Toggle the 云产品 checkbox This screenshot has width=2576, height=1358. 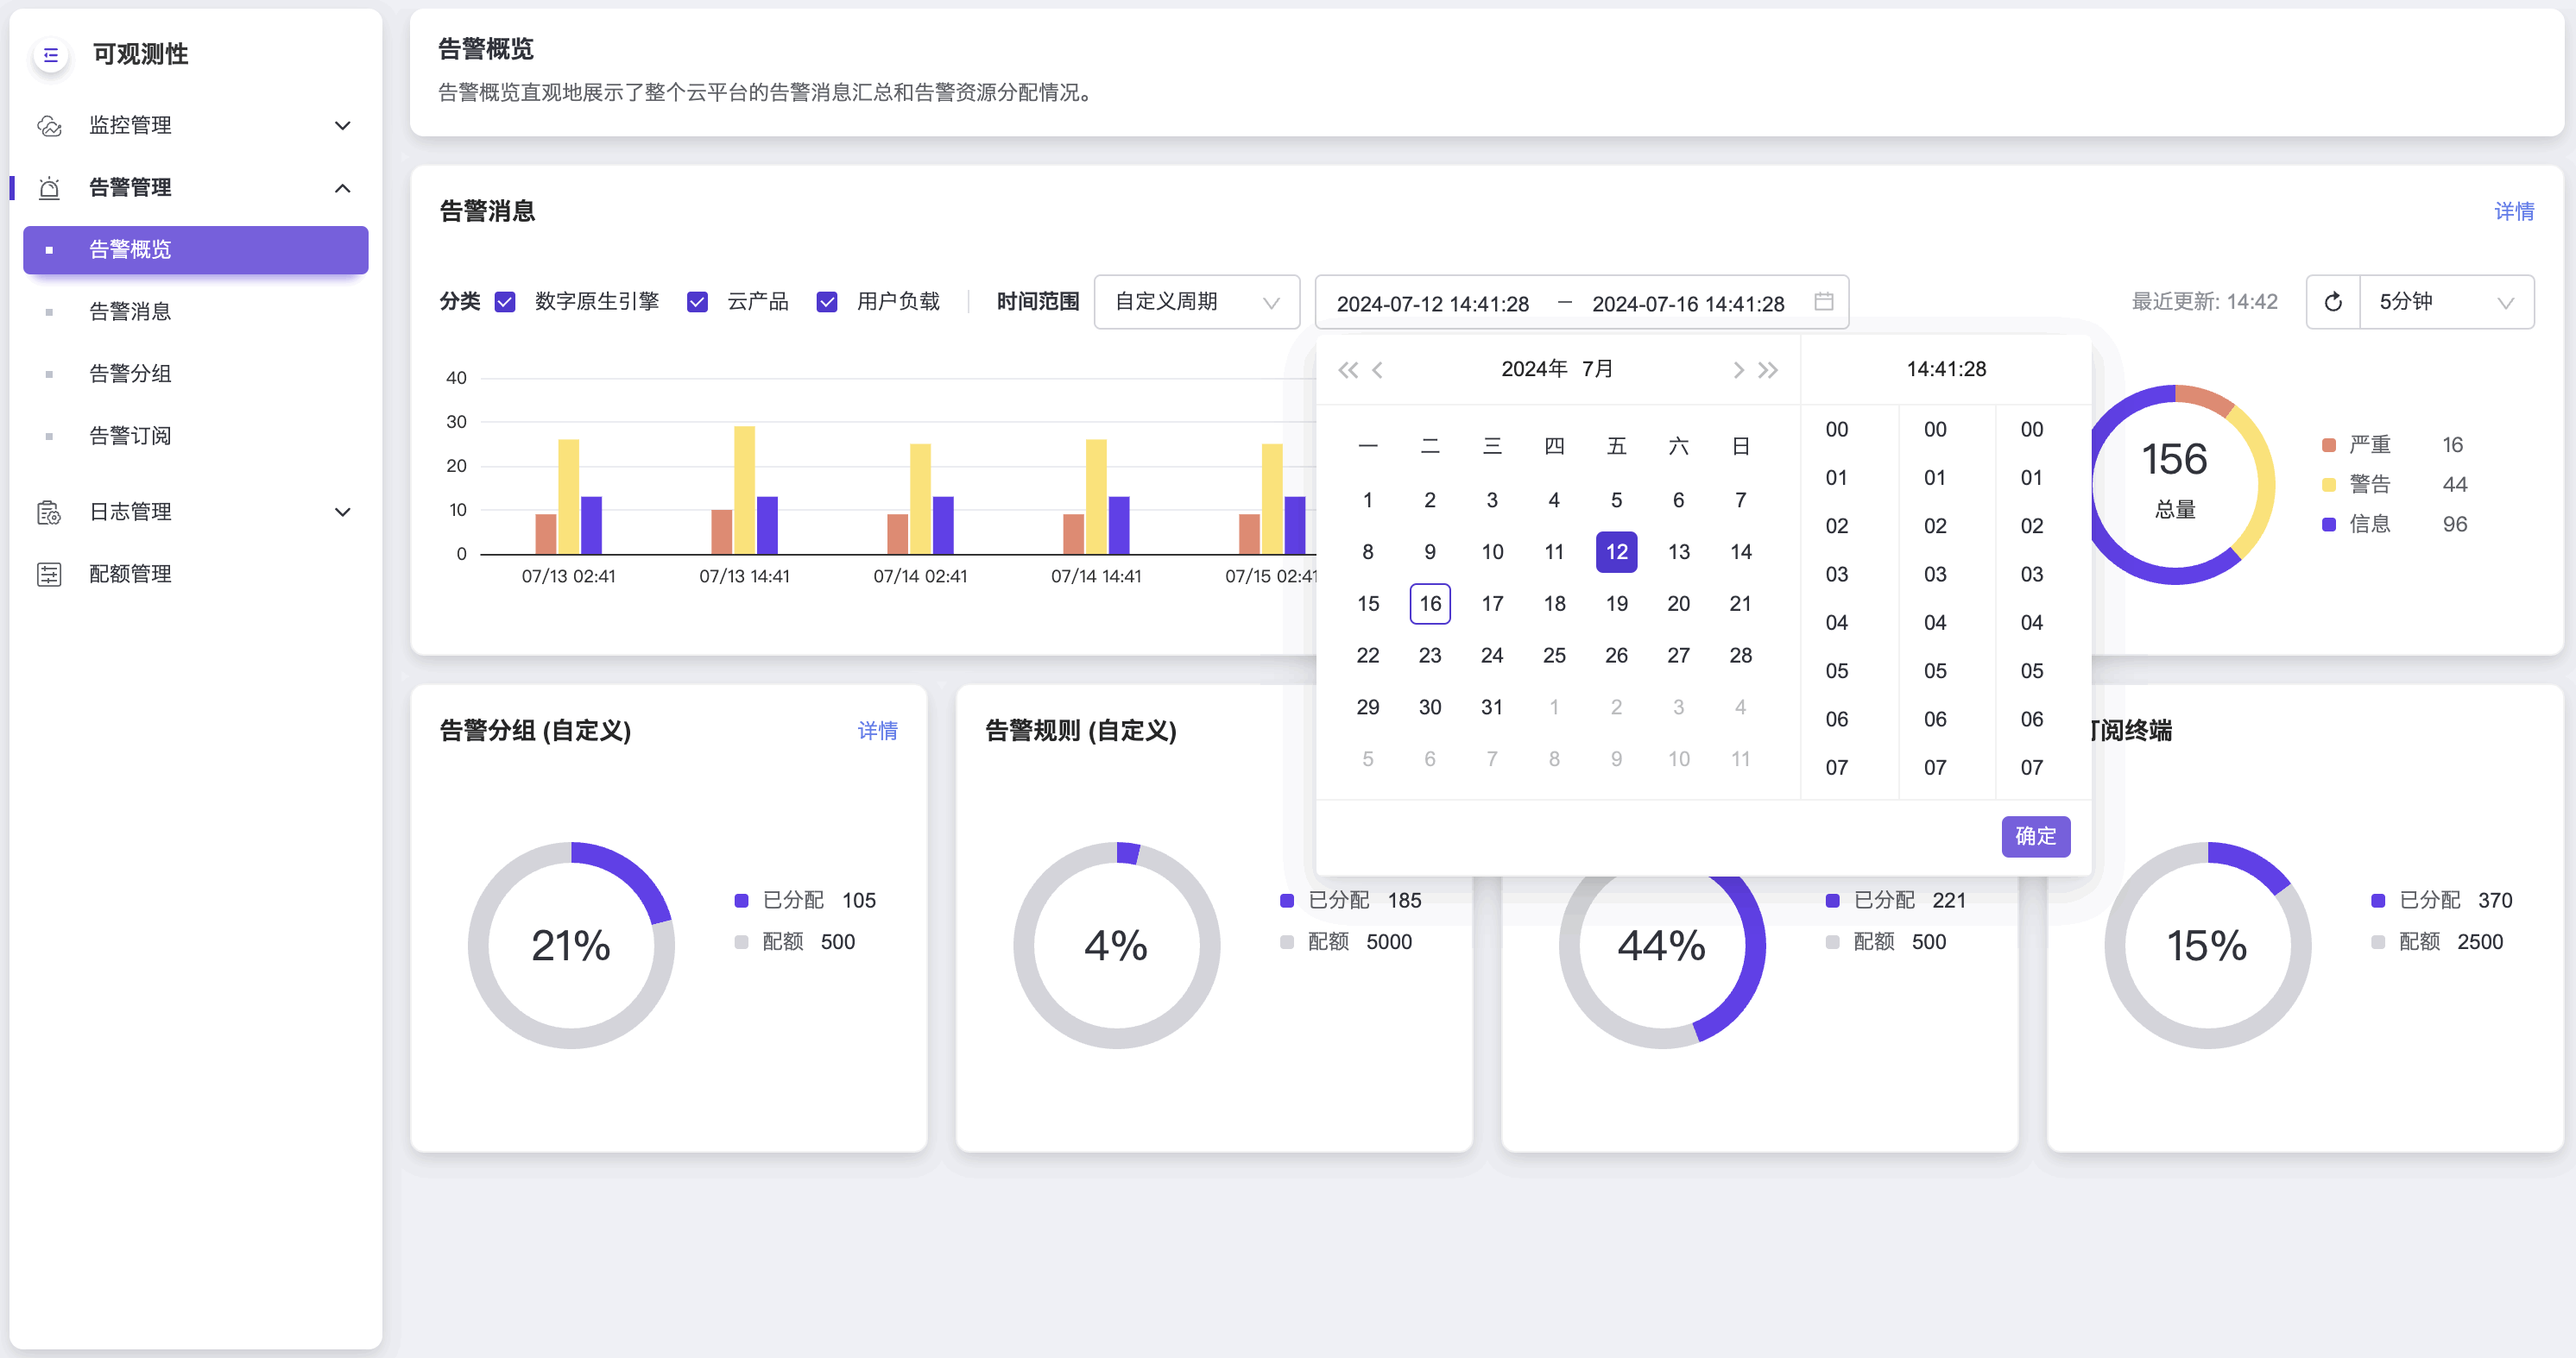coord(697,302)
